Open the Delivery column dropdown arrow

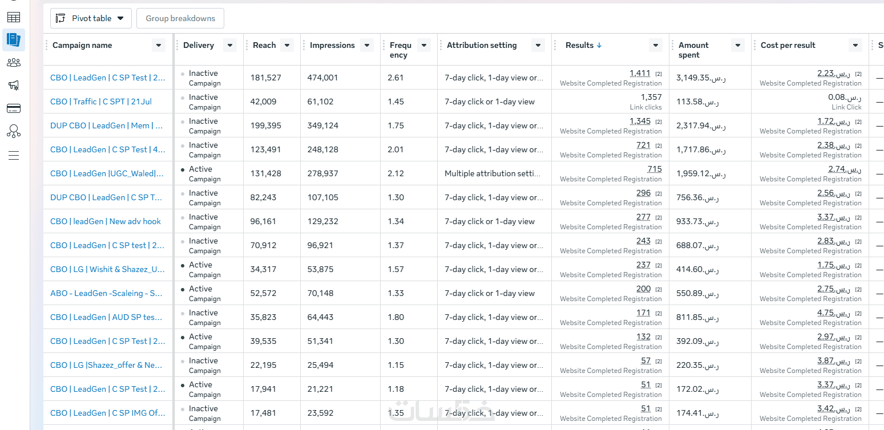click(230, 46)
